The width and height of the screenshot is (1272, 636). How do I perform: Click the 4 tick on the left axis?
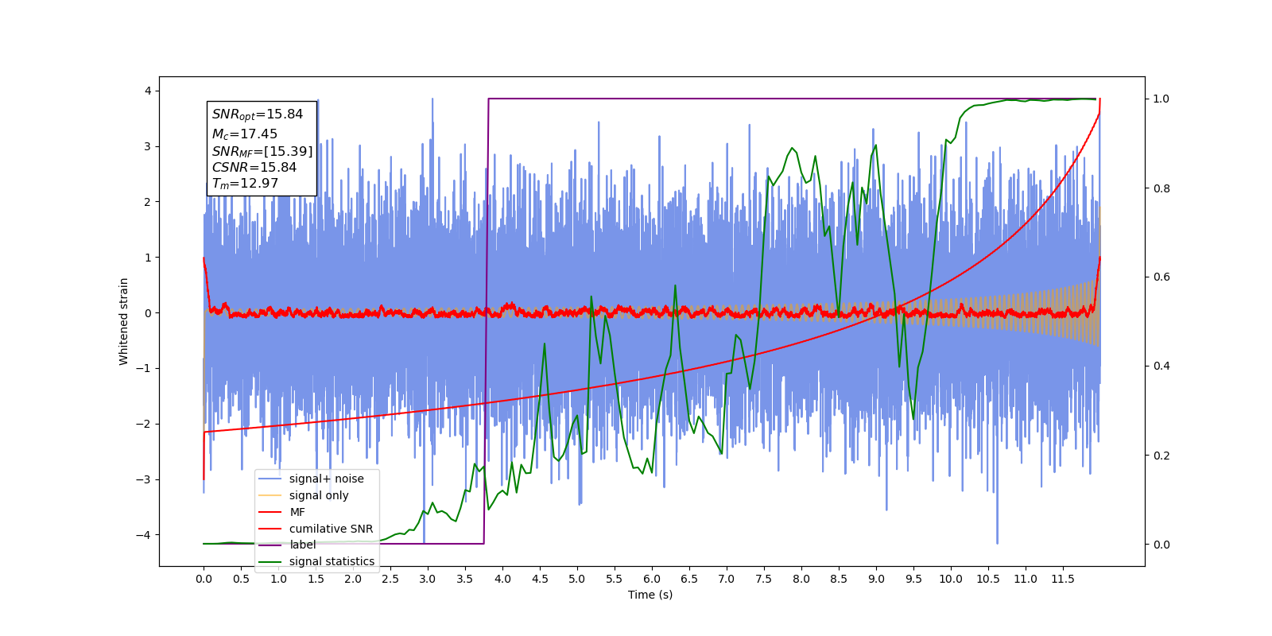pyautogui.click(x=148, y=91)
